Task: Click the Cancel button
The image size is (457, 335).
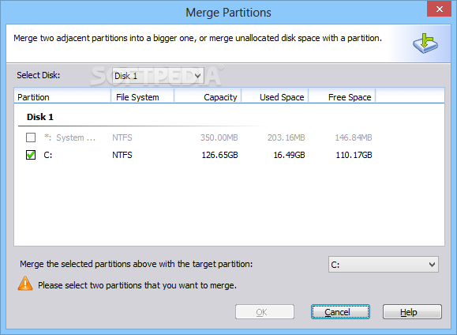Action: pyautogui.click(x=340, y=312)
